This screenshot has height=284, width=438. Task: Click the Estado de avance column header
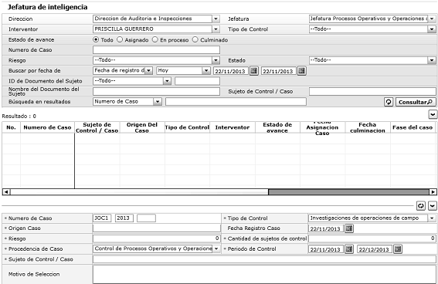(277, 127)
